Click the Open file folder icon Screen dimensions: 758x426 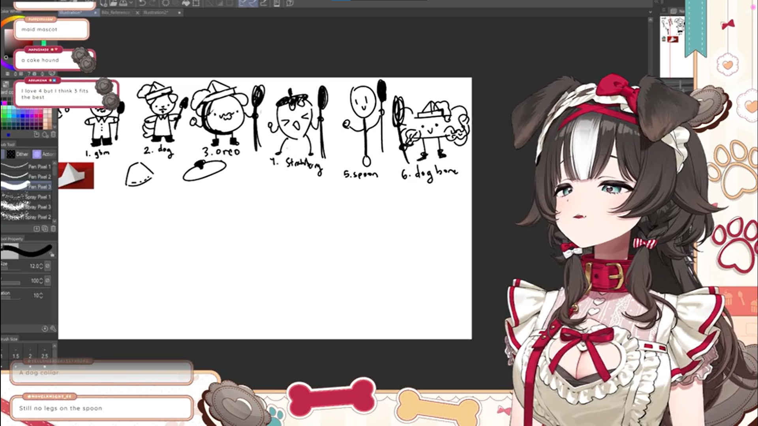113,3
